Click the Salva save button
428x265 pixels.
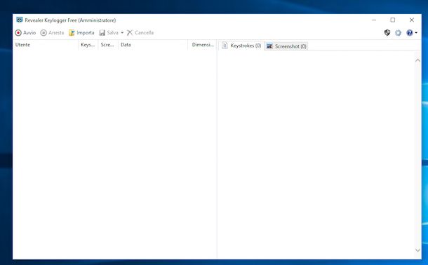[x=109, y=33]
